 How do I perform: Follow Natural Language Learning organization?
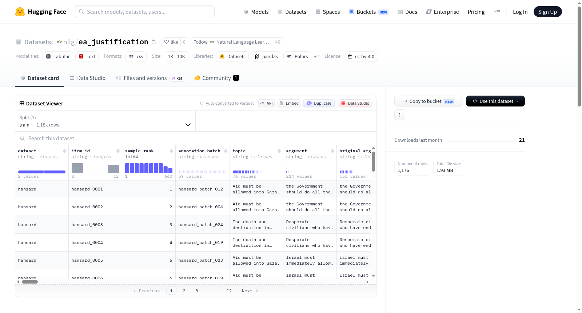pos(232,42)
